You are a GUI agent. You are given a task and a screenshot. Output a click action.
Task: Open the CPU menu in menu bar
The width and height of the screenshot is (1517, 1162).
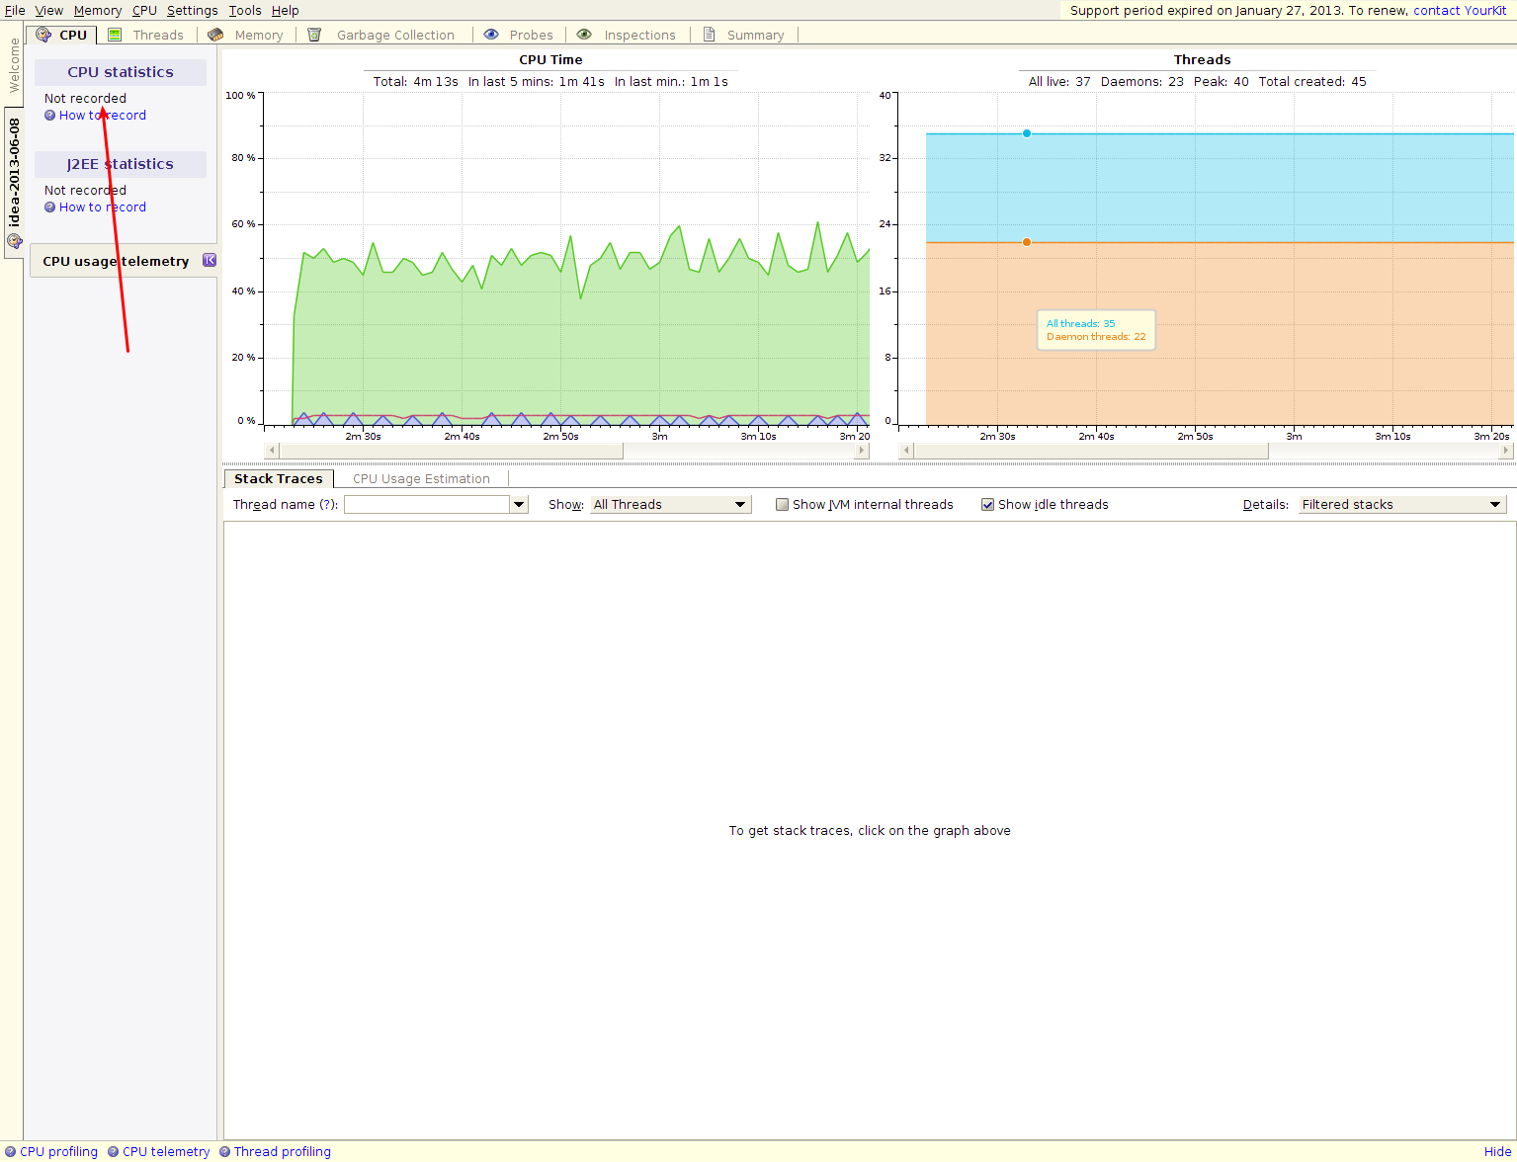pos(144,11)
